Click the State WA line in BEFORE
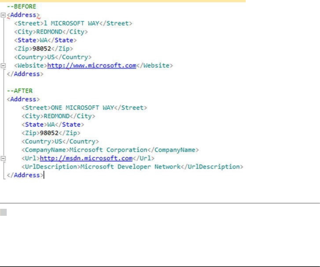Viewport: 320px width, 267px height. point(45,40)
